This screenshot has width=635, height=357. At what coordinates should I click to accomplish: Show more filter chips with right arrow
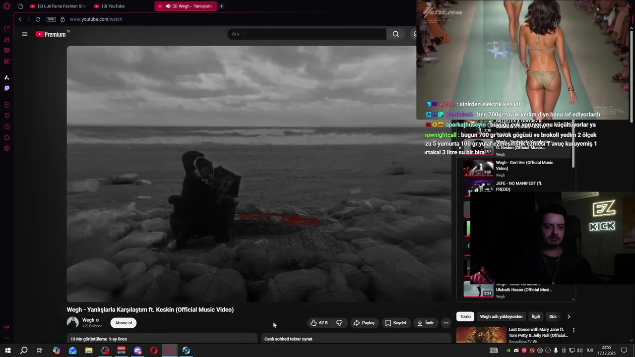click(x=569, y=316)
